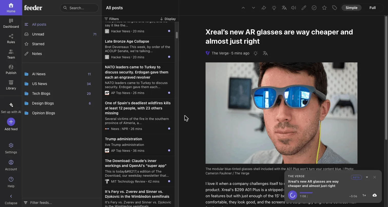Click the translate icon in top toolbar
The height and width of the screenshot is (207, 388).
(x=284, y=8)
